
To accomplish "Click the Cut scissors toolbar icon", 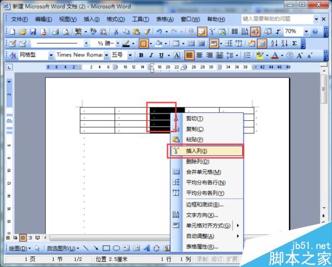I will point(116,32).
